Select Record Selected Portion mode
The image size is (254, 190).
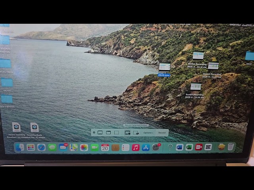[x=136, y=133]
